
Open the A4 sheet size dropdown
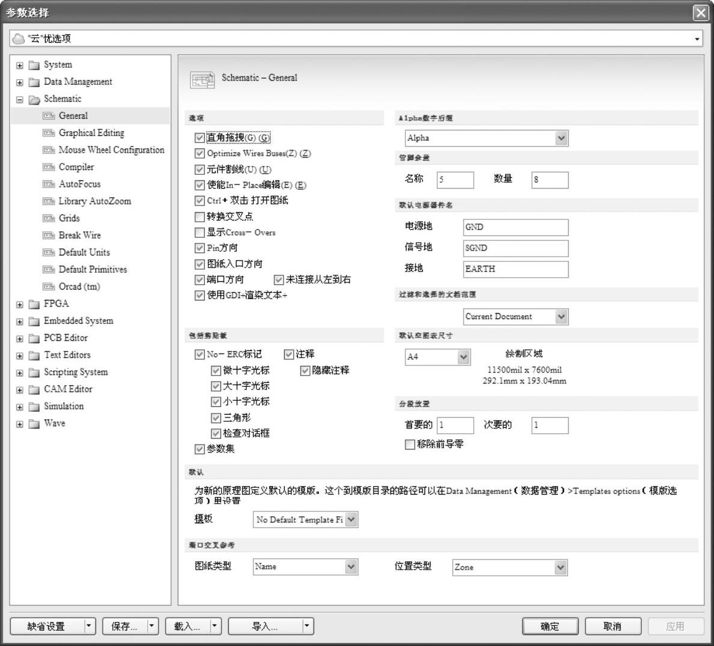(x=464, y=357)
